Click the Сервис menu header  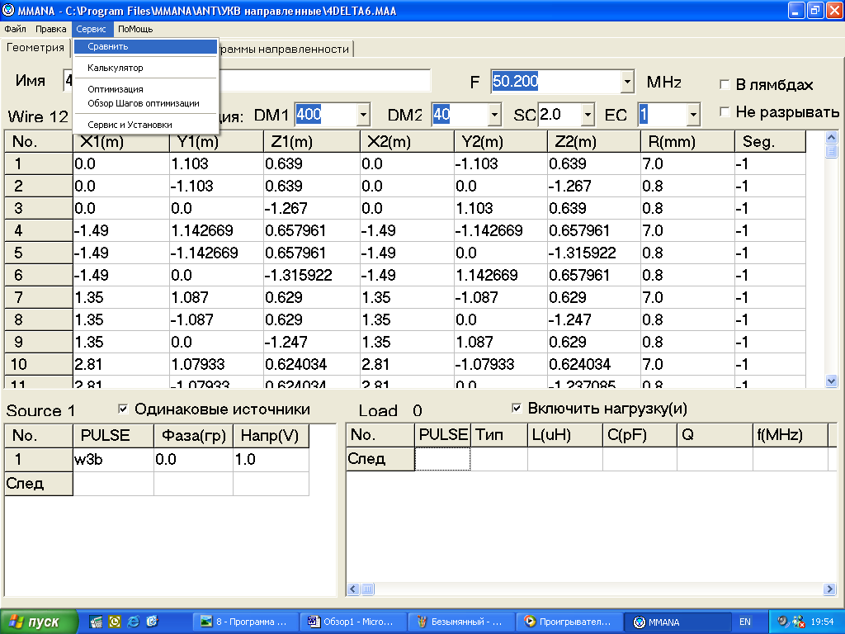click(x=91, y=29)
